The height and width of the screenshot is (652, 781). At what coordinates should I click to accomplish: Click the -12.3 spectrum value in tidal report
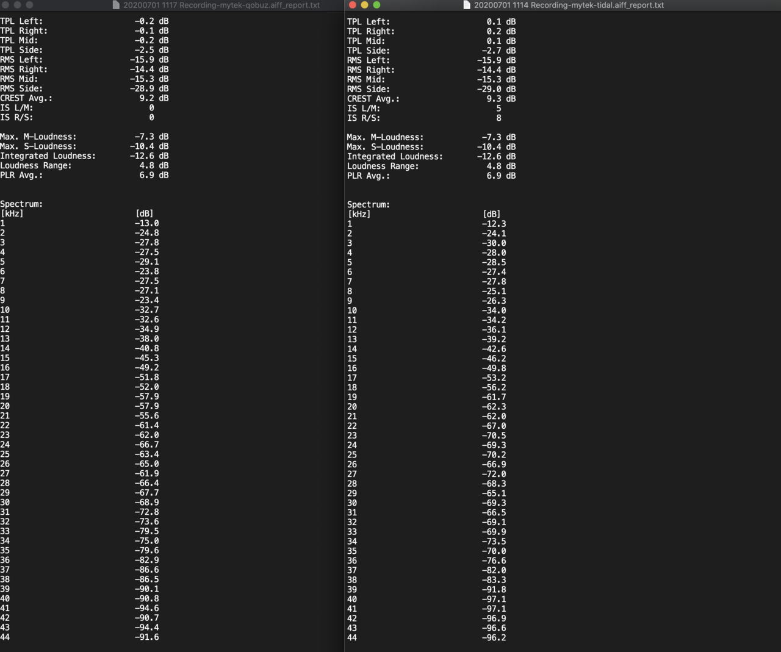[x=494, y=224]
